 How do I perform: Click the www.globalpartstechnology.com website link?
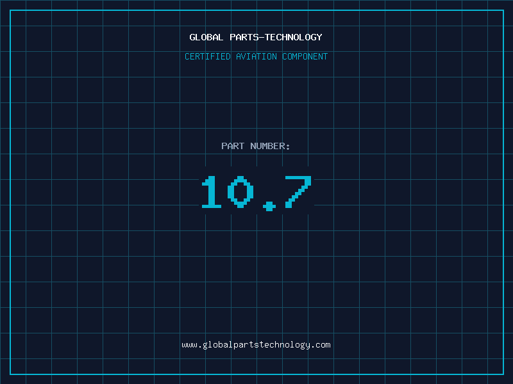[x=256, y=345]
